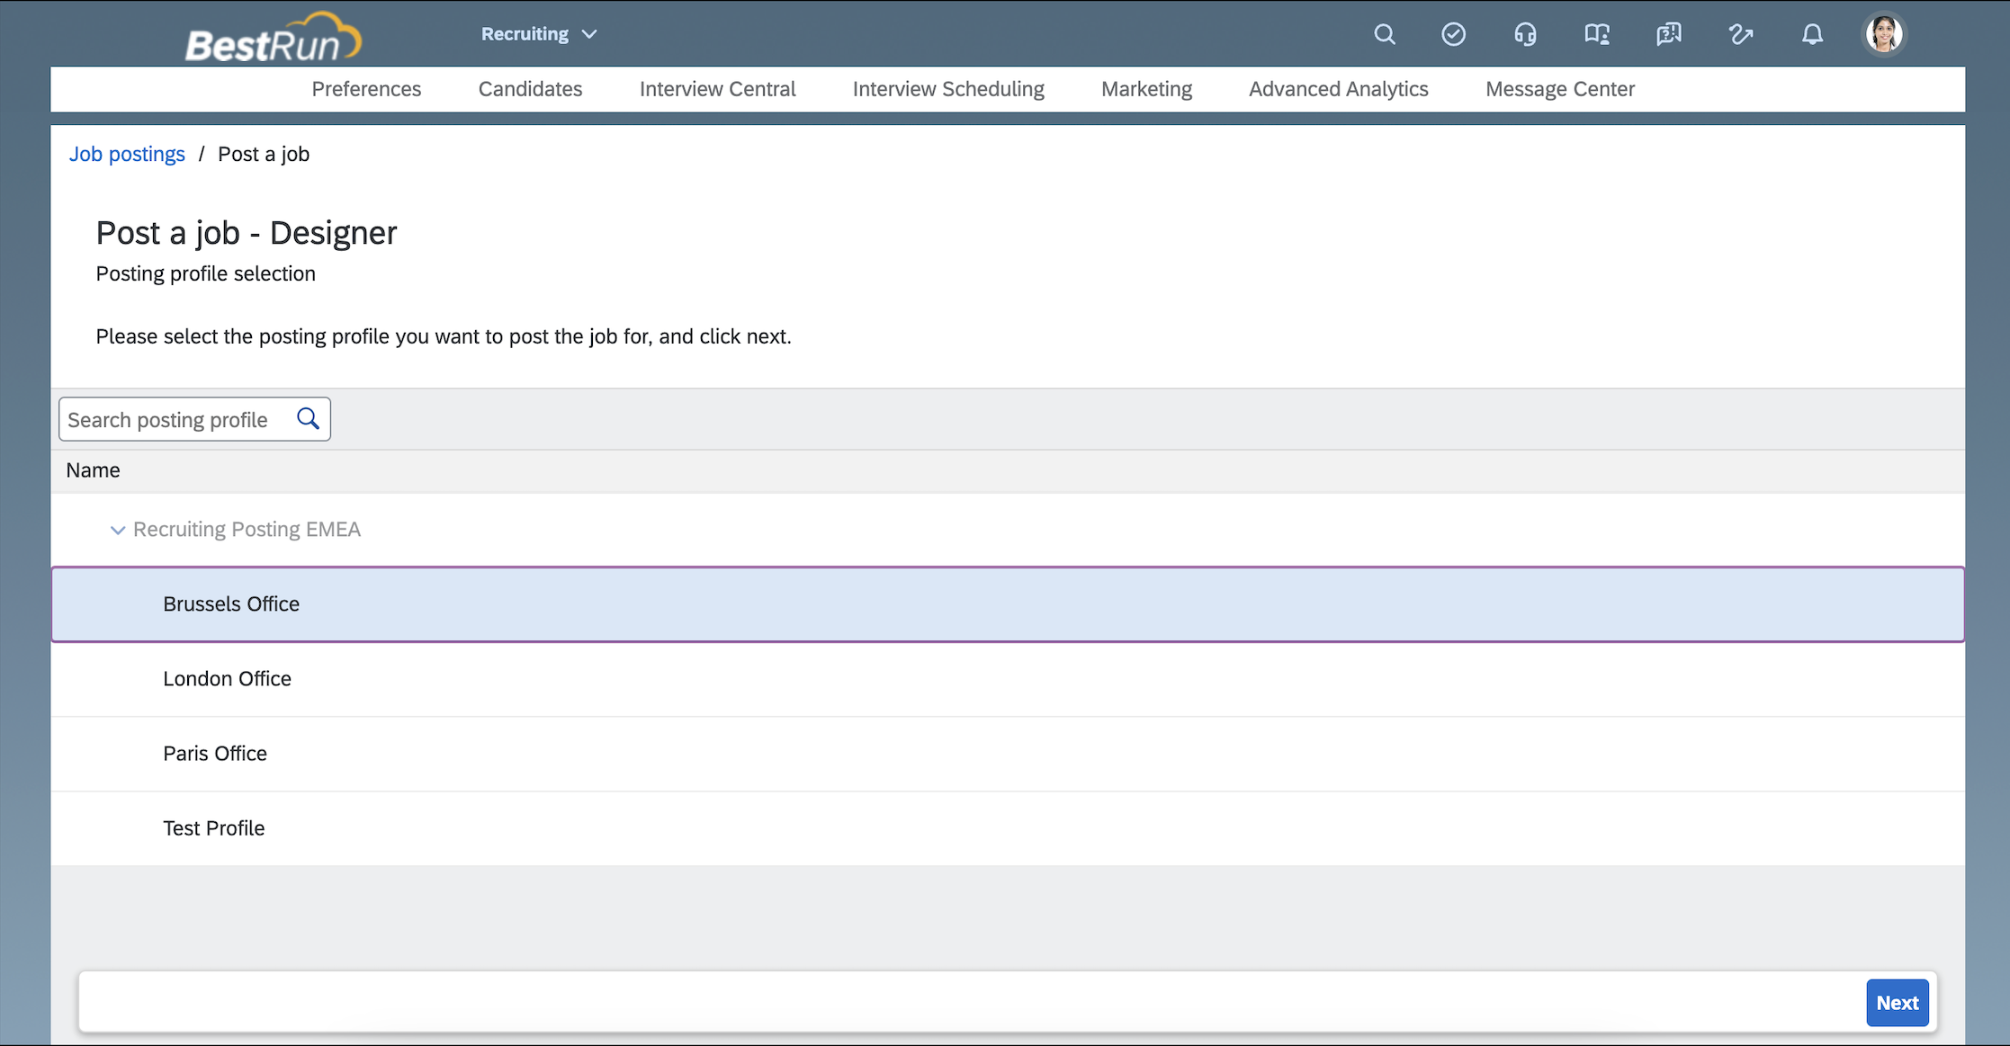Open notifications bell
Image resolution: width=2010 pixels, height=1046 pixels.
tap(1812, 34)
